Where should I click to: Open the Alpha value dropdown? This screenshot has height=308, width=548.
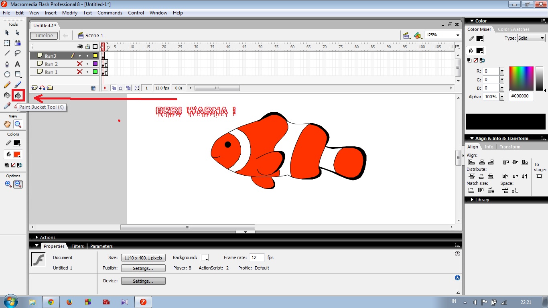pyautogui.click(x=501, y=97)
